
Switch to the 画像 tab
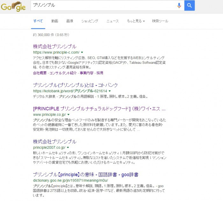pos(70,21)
